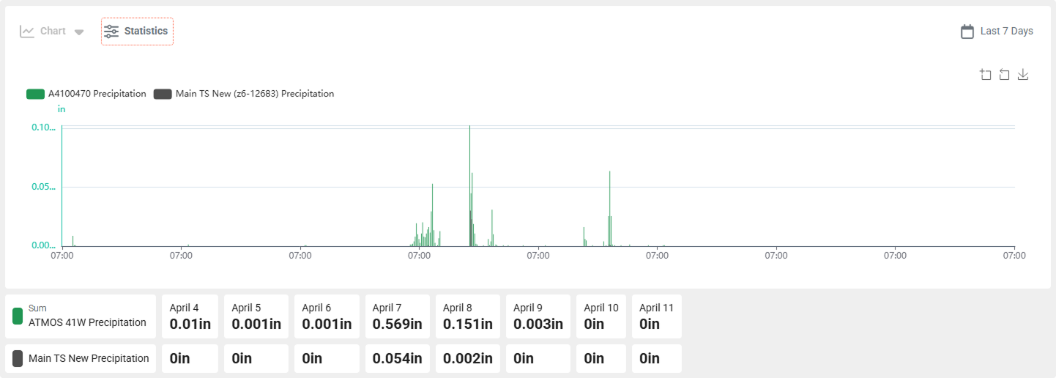Click the Main TS New 0.002in value
The height and width of the screenshot is (378, 1056).
pos(468,359)
